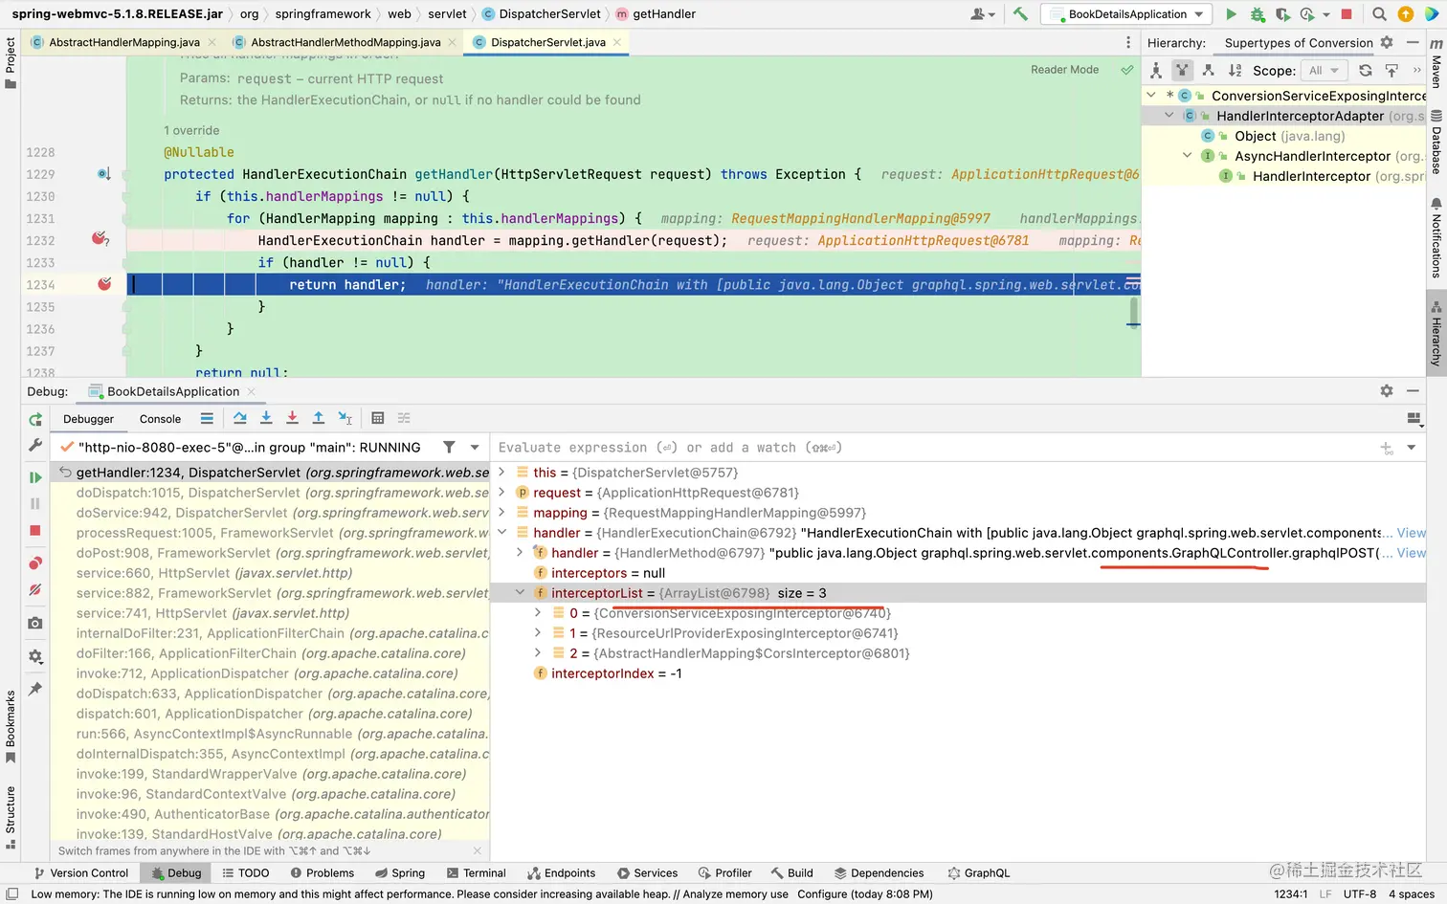Run BookDetailsApplication with the green play icon
The image size is (1447, 904).
pos(1231,14)
